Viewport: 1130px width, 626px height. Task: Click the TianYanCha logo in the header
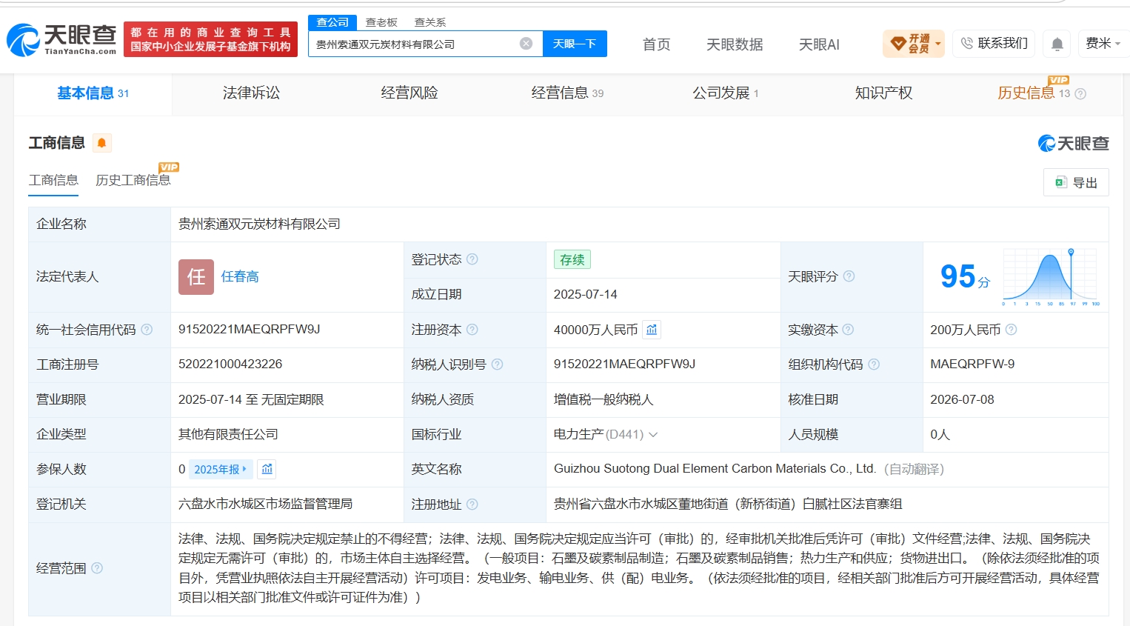pyautogui.click(x=62, y=40)
